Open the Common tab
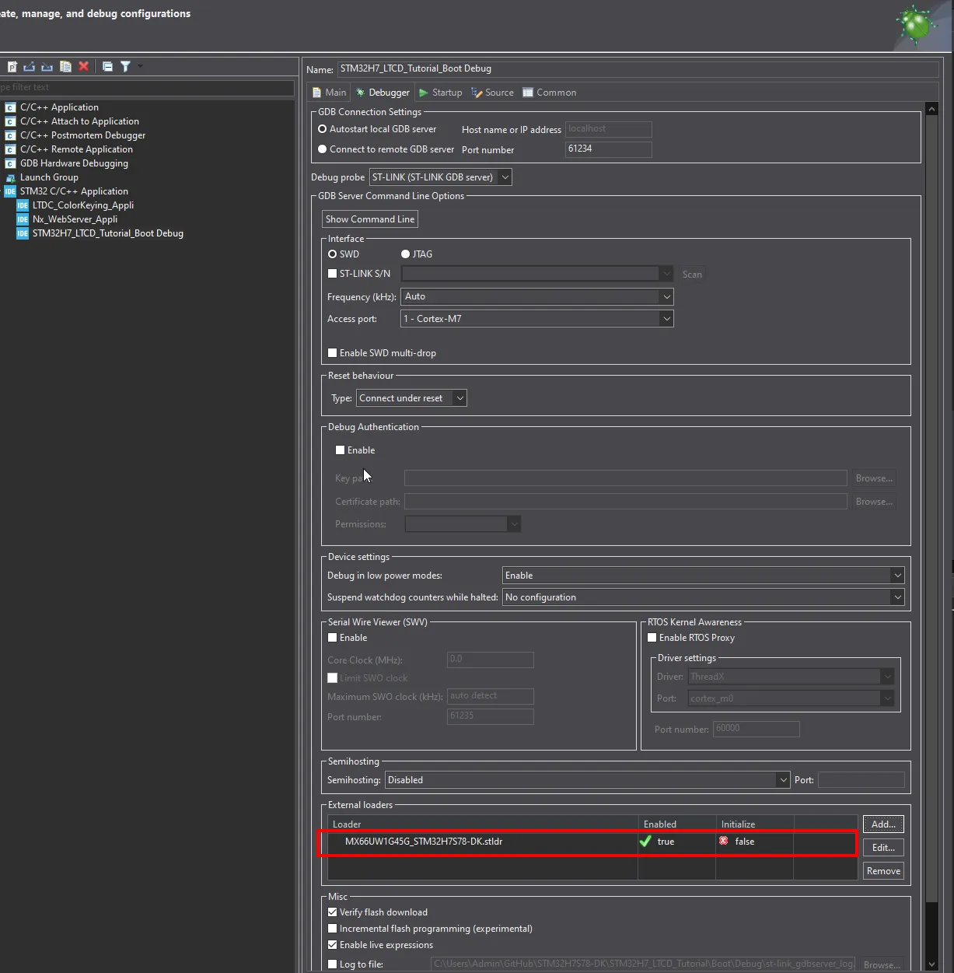This screenshot has width=954, height=973. click(549, 93)
